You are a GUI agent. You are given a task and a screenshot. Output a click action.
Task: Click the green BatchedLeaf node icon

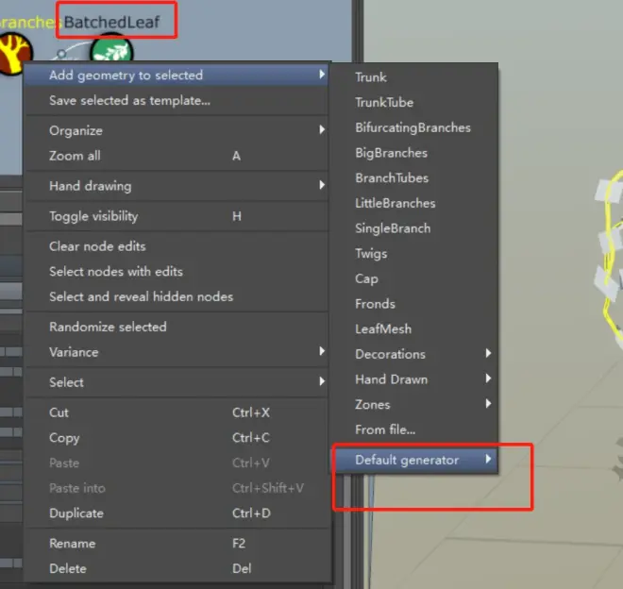[113, 50]
